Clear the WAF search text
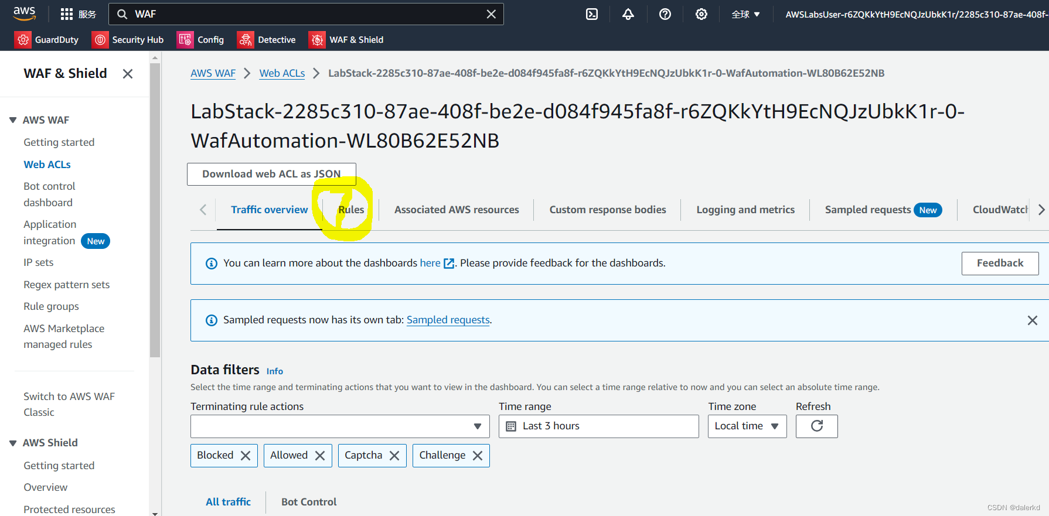 coord(491,14)
